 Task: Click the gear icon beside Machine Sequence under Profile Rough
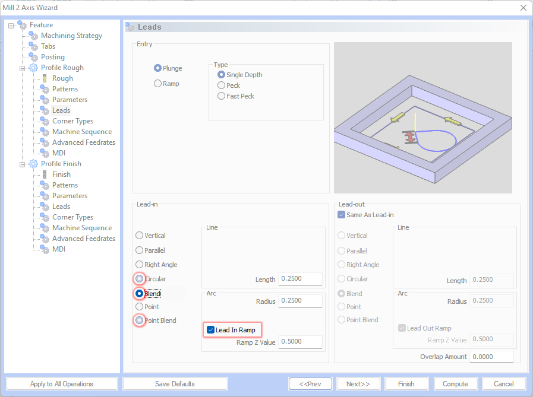[x=45, y=132]
